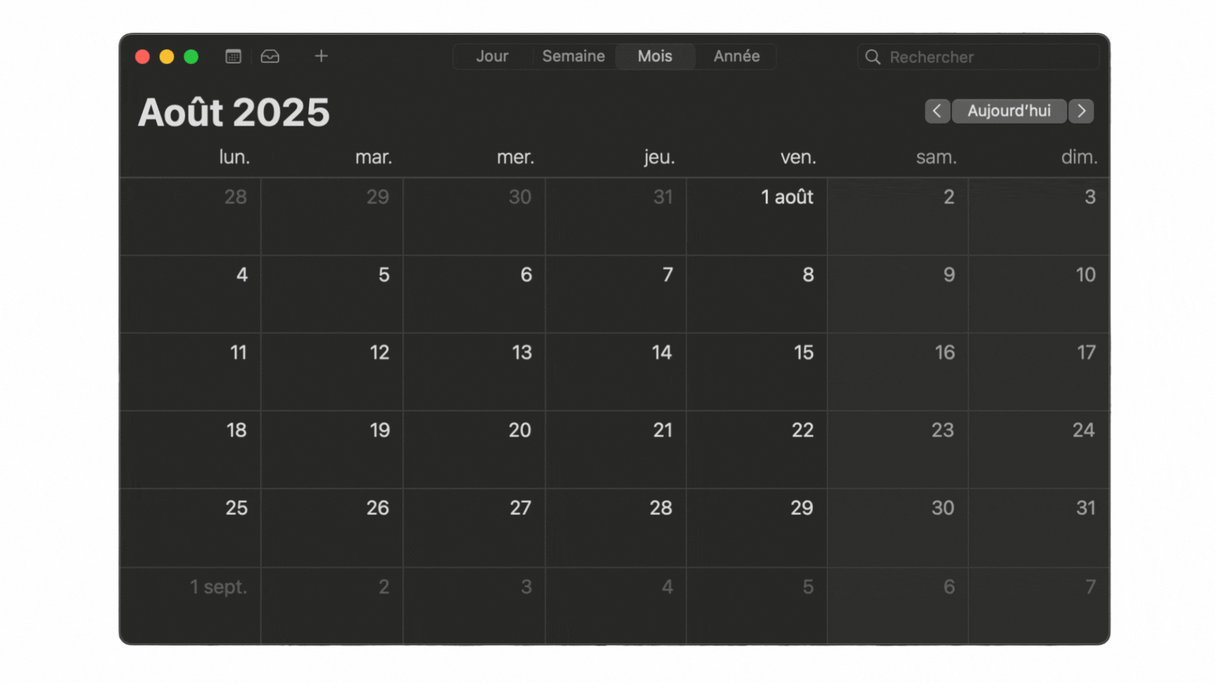1215x683 pixels.
Task: Click the magnifying glass search icon
Action: [x=872, y=57]
